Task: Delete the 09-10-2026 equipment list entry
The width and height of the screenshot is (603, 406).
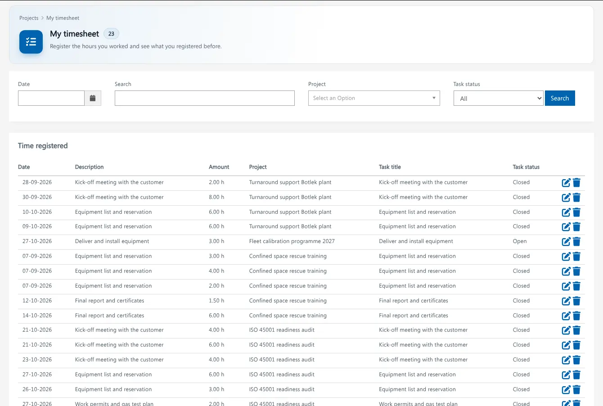Action: (576, 227)
